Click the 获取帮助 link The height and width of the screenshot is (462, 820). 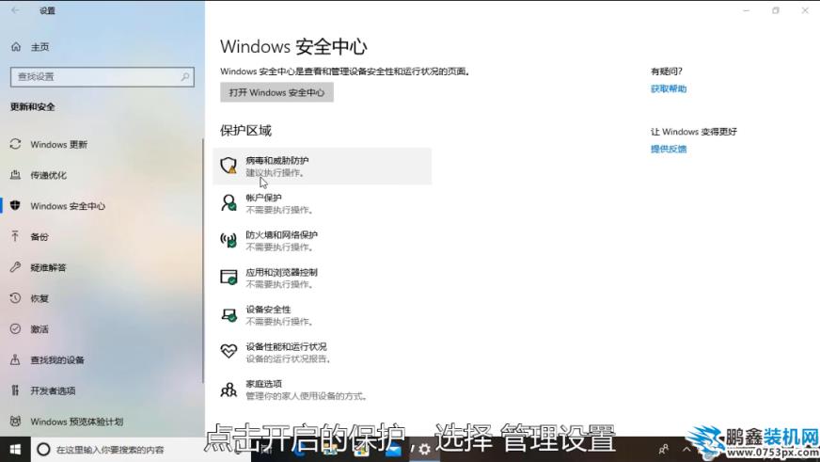[x=669, y=88]
